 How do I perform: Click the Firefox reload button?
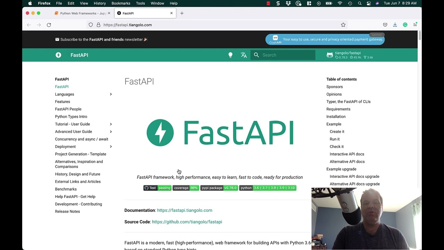pos(49,25)
